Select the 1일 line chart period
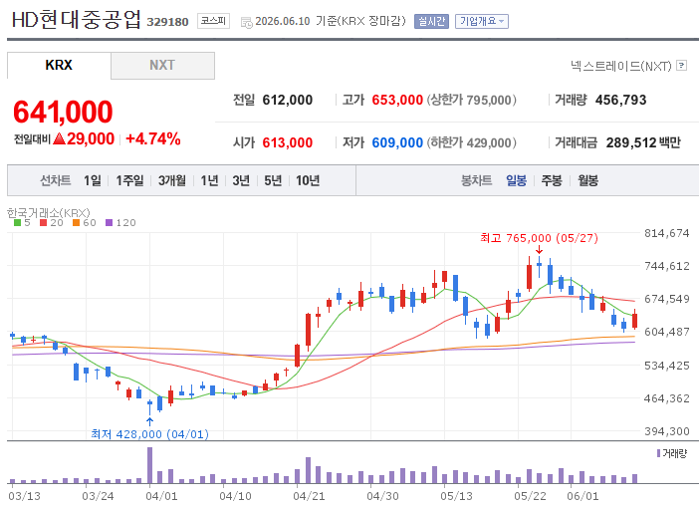Screen dimensions: 699x507 93,180
